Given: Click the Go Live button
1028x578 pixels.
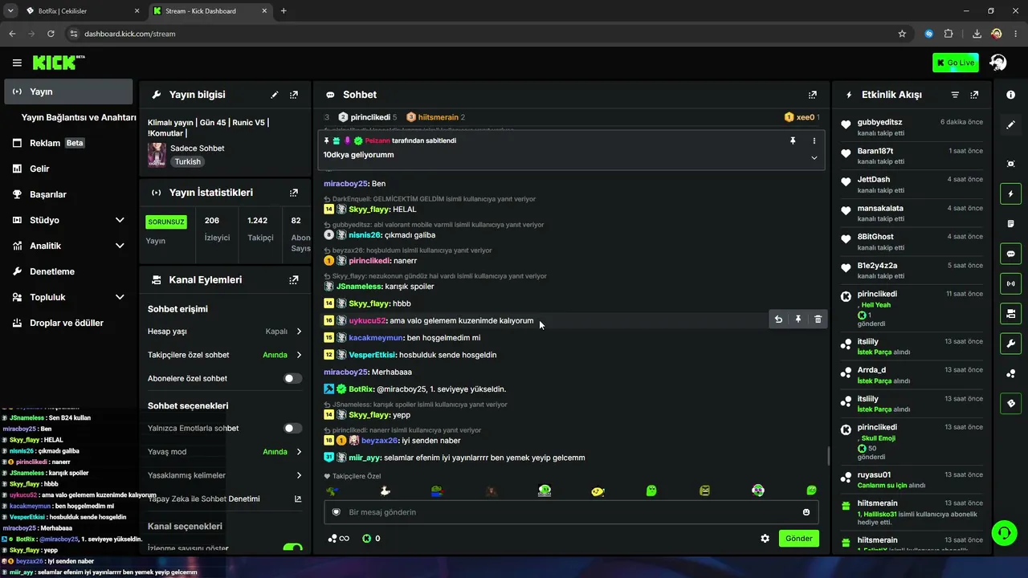Looking at the screenshot, I should pos(955,63).
